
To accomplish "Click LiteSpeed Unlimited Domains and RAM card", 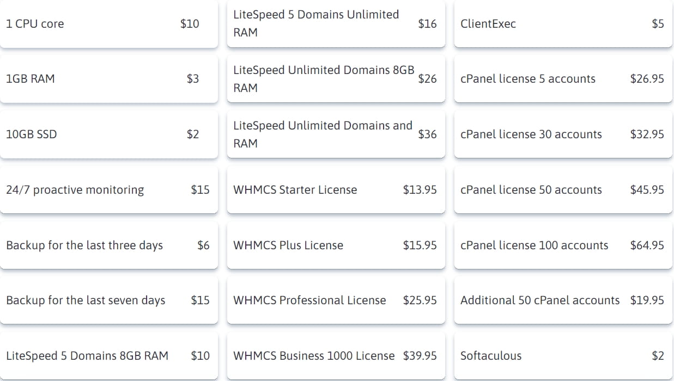I will point(335,134).
